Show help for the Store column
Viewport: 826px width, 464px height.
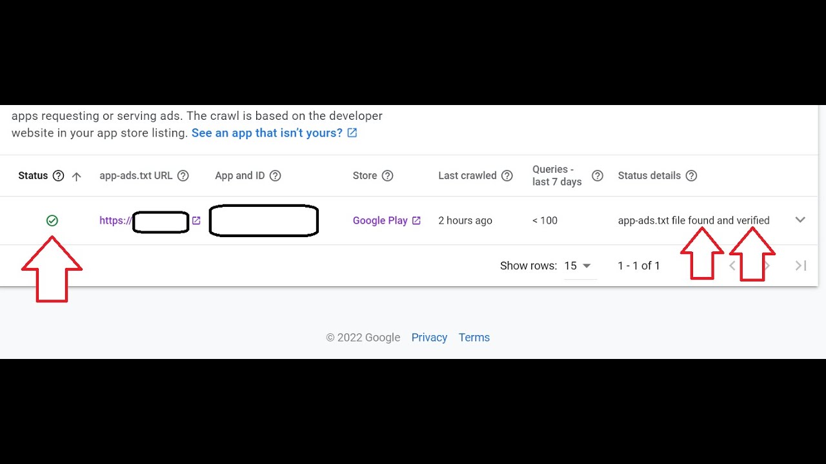387,176
